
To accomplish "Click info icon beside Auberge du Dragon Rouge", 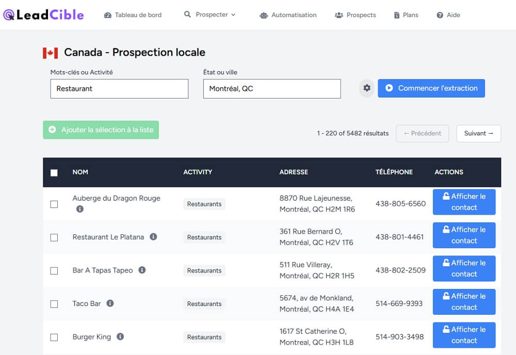I will pyautogui.click(x=80, y=209).
